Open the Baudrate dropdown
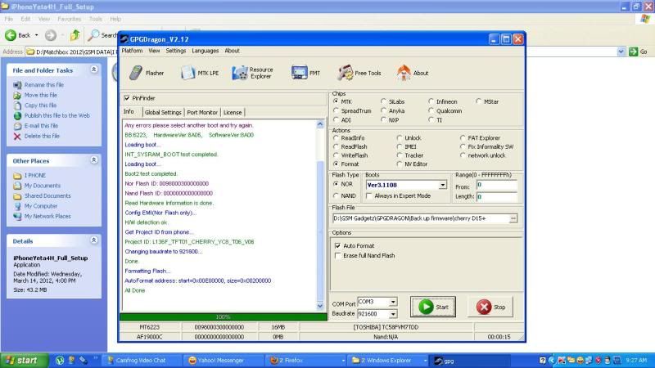Viewport: 655px width, 368px height. point(393,314)
